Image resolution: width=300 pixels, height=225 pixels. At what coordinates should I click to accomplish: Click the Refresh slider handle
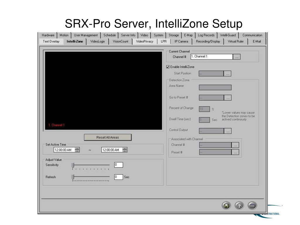(x=73, y=177)
